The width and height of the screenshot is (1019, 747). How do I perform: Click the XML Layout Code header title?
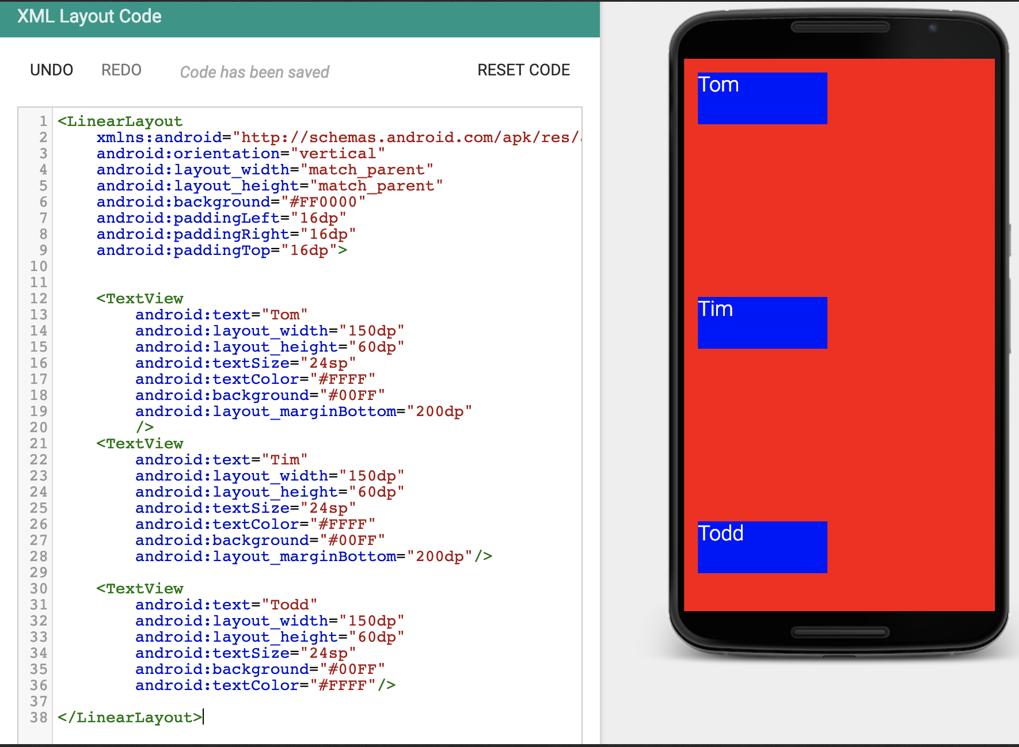(89, 17)
